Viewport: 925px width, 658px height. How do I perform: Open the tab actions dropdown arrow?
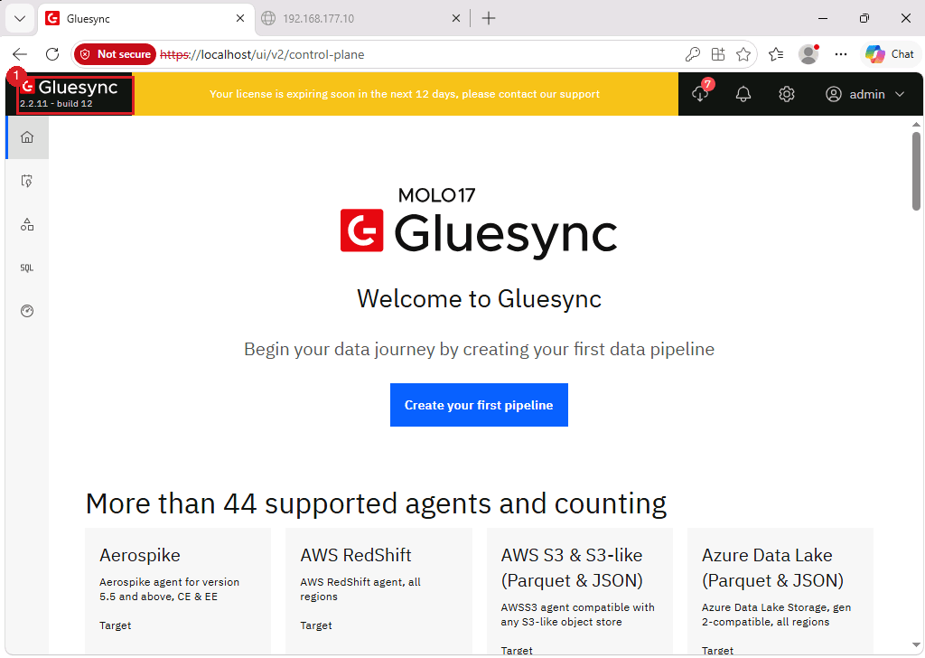pyautogui.click(x=20, y=18)
